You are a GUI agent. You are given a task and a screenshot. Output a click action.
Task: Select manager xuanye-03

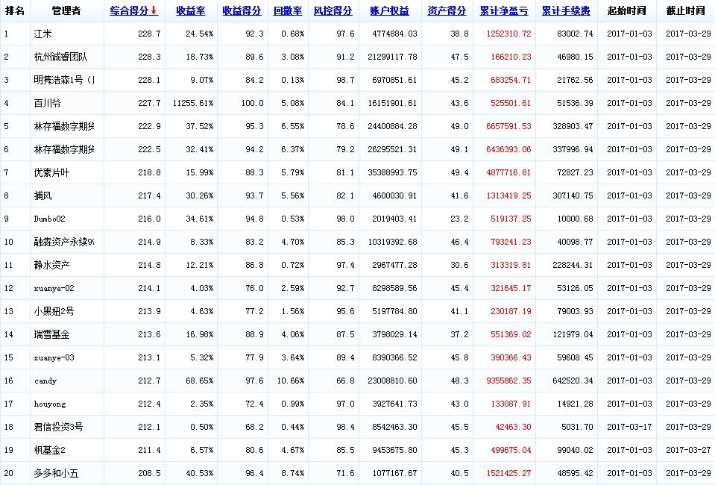[x=54, y=357]
